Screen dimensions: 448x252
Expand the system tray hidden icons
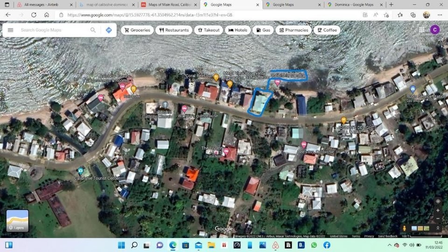click(390, 245)
